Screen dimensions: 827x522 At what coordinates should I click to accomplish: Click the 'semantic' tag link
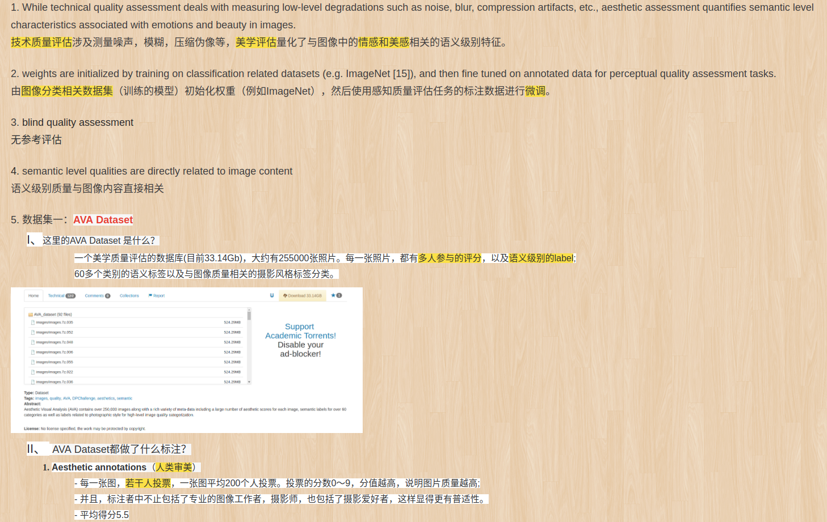[124, 398]
